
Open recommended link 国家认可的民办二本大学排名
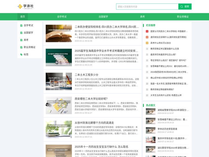pyautogui.click(x=169, y=31)
